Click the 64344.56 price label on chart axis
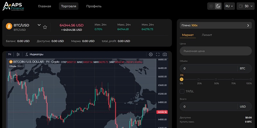Image resolution: width=257 pixels, height=128 pixels. pyautogui.click(x=162, y=112)
